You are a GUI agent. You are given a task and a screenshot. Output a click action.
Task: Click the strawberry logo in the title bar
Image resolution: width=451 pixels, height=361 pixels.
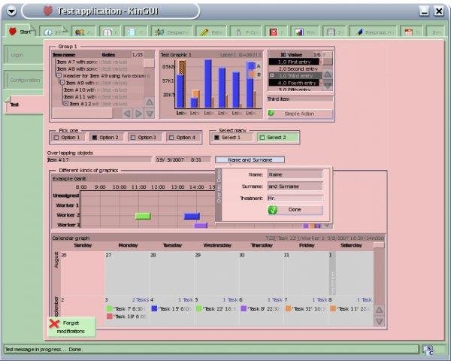point(48,11)
